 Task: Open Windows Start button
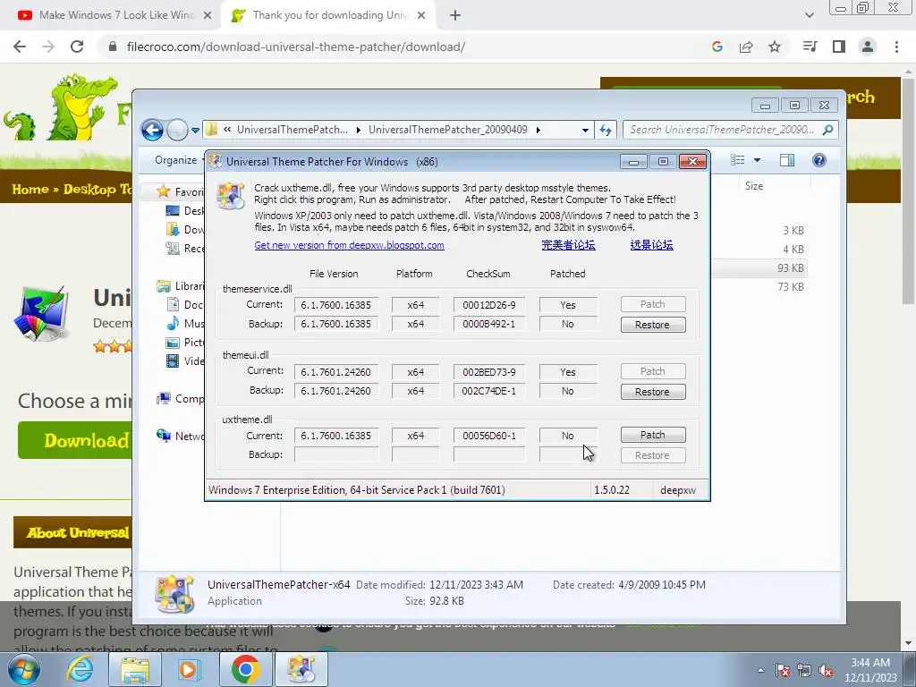(24, 669)
